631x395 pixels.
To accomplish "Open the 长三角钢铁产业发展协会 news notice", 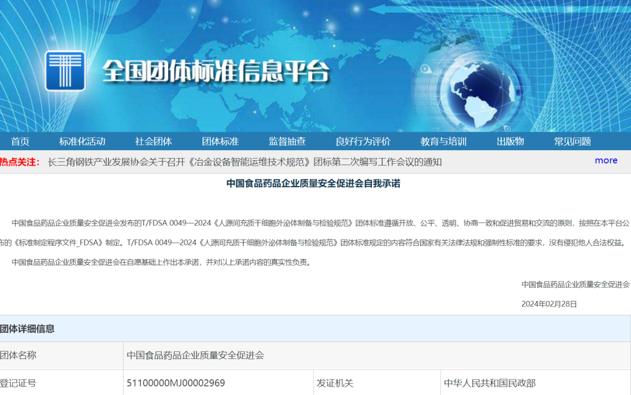I will coord(245,162).
